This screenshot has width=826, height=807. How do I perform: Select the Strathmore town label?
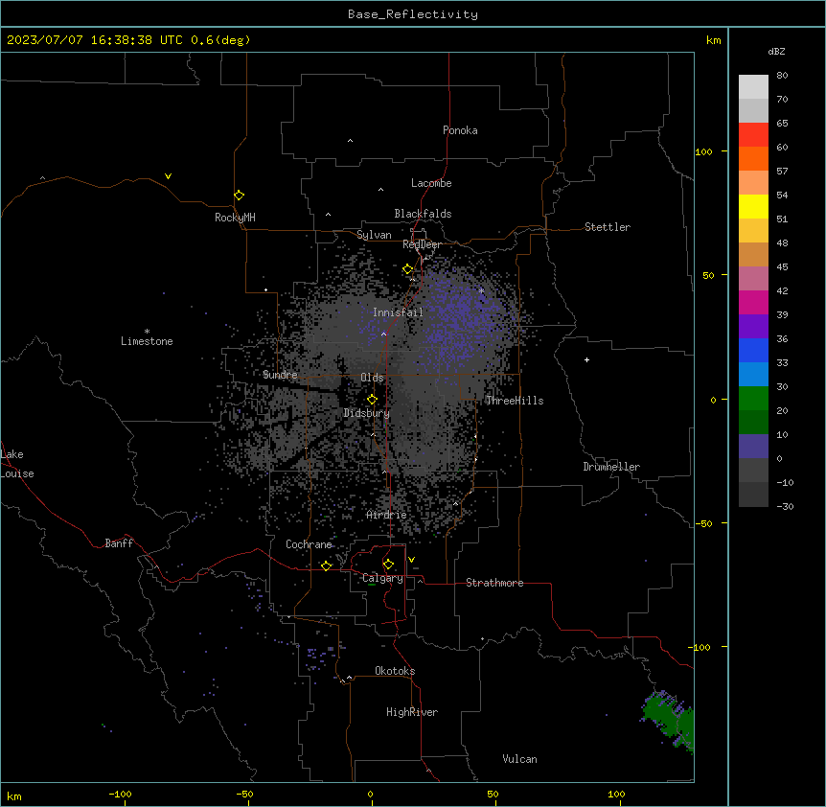[x=494, y=583]
